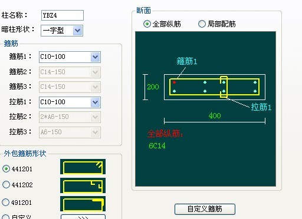Screen dimensions: 302x219
Task: Click the 400 width dimension value
Action: pyautogui.click(x=215, y=115)
